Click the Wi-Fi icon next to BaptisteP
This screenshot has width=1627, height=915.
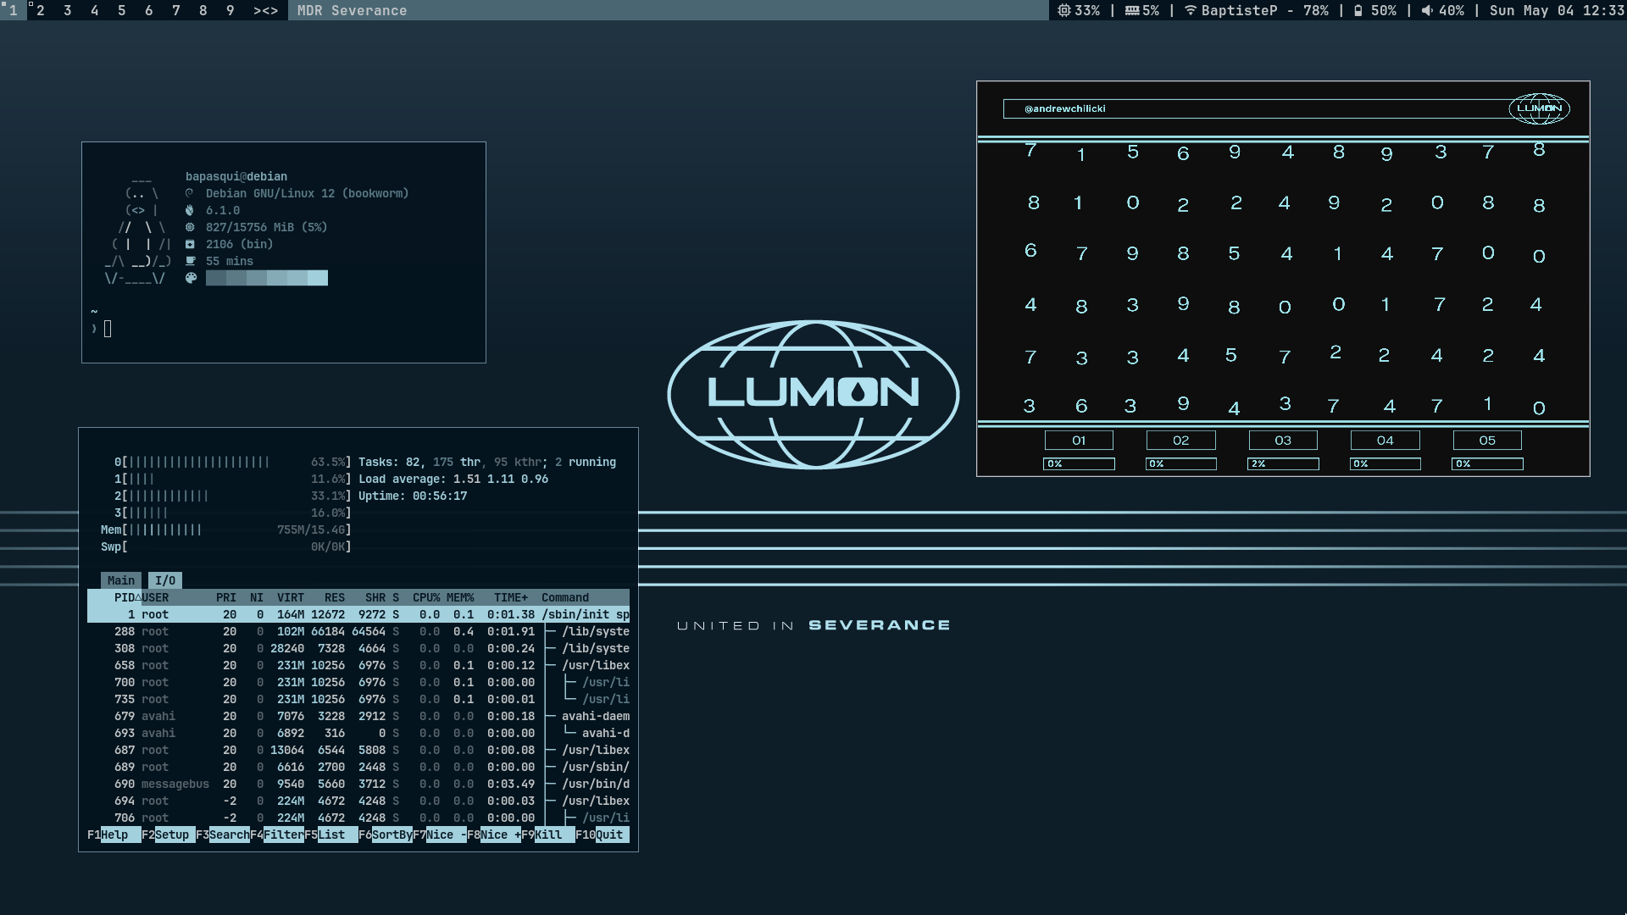click(1191, 10)
